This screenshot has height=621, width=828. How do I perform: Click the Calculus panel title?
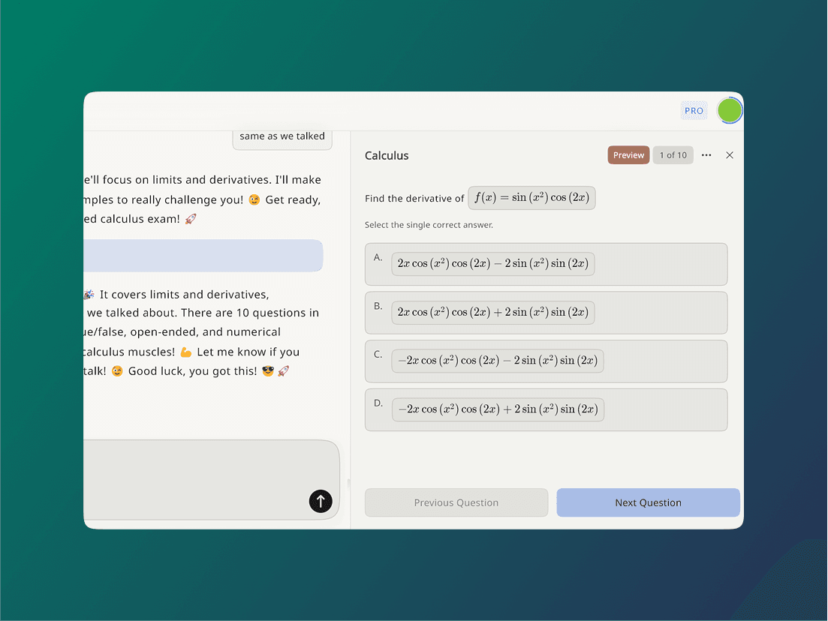coord(387,155)
